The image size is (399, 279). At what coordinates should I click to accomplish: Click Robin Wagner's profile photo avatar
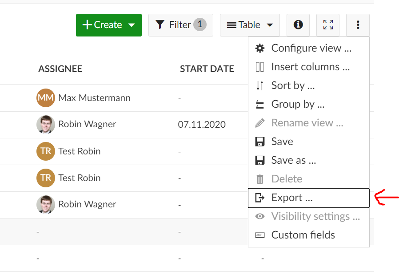(46, 125)
